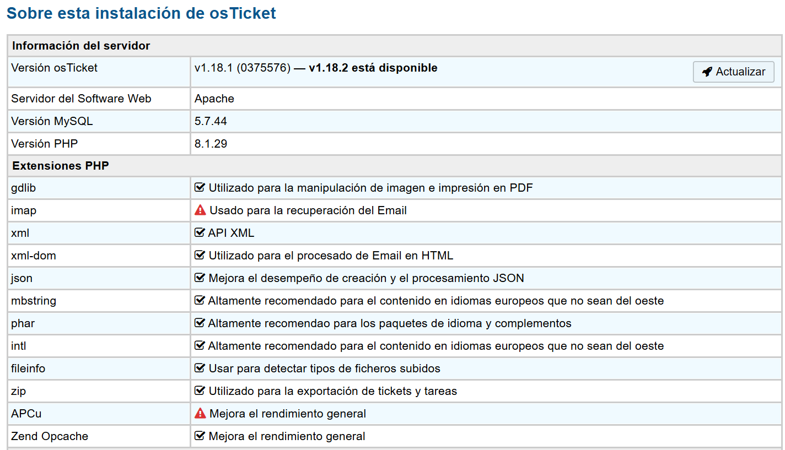This screenshot has height=450, width=785.
Task: Click the 'Sobre esta instalación de osTicket' heading
Action: coord(141,13)
